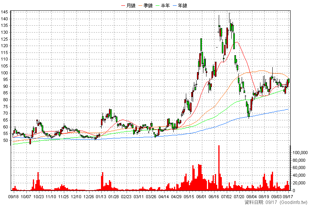
Task: Click the 60,000 volume axis label
Action: pos(299,168)
